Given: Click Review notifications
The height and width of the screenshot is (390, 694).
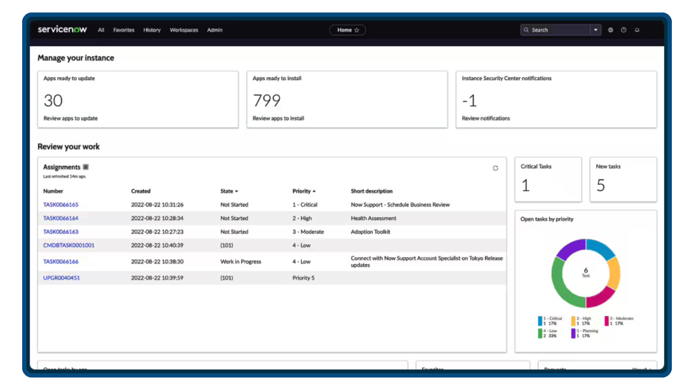Looking at the screenshot, I should [x=486, y=118].
